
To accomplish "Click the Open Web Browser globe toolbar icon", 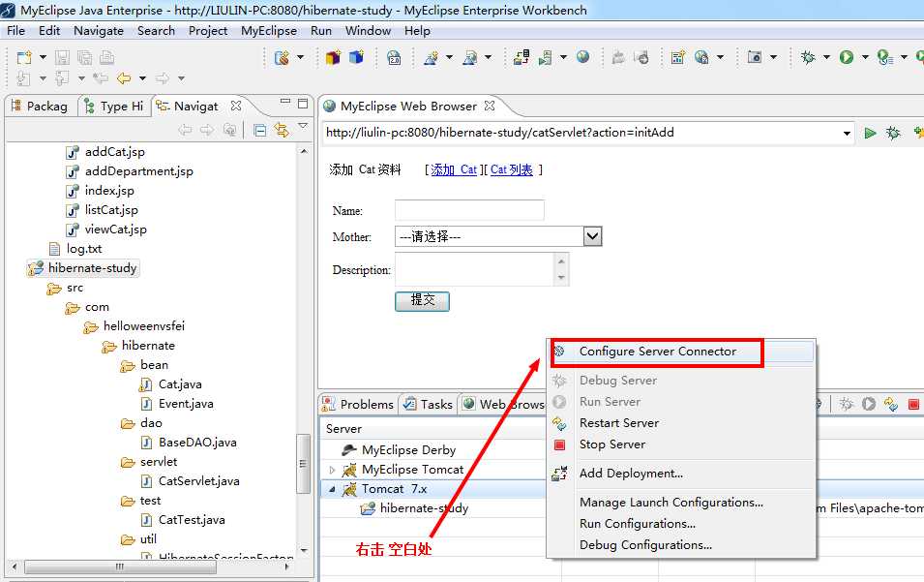I will tap(582, 56).
